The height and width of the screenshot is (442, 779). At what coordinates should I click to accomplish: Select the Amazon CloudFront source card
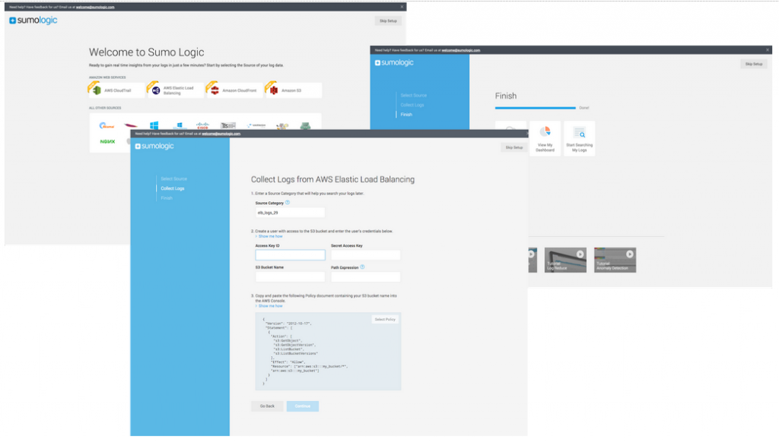[x=234, y=90]
